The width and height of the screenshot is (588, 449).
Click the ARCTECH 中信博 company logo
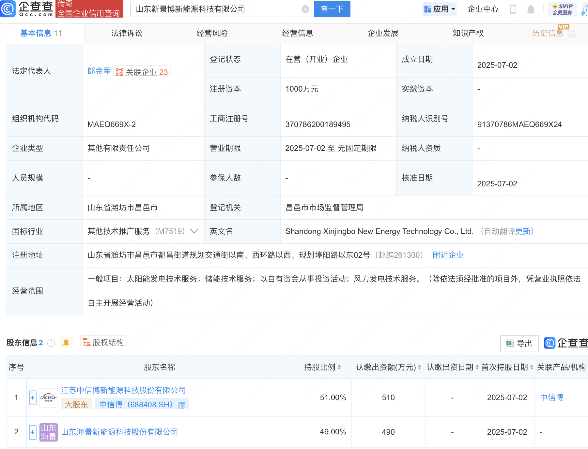pos(48,398)
